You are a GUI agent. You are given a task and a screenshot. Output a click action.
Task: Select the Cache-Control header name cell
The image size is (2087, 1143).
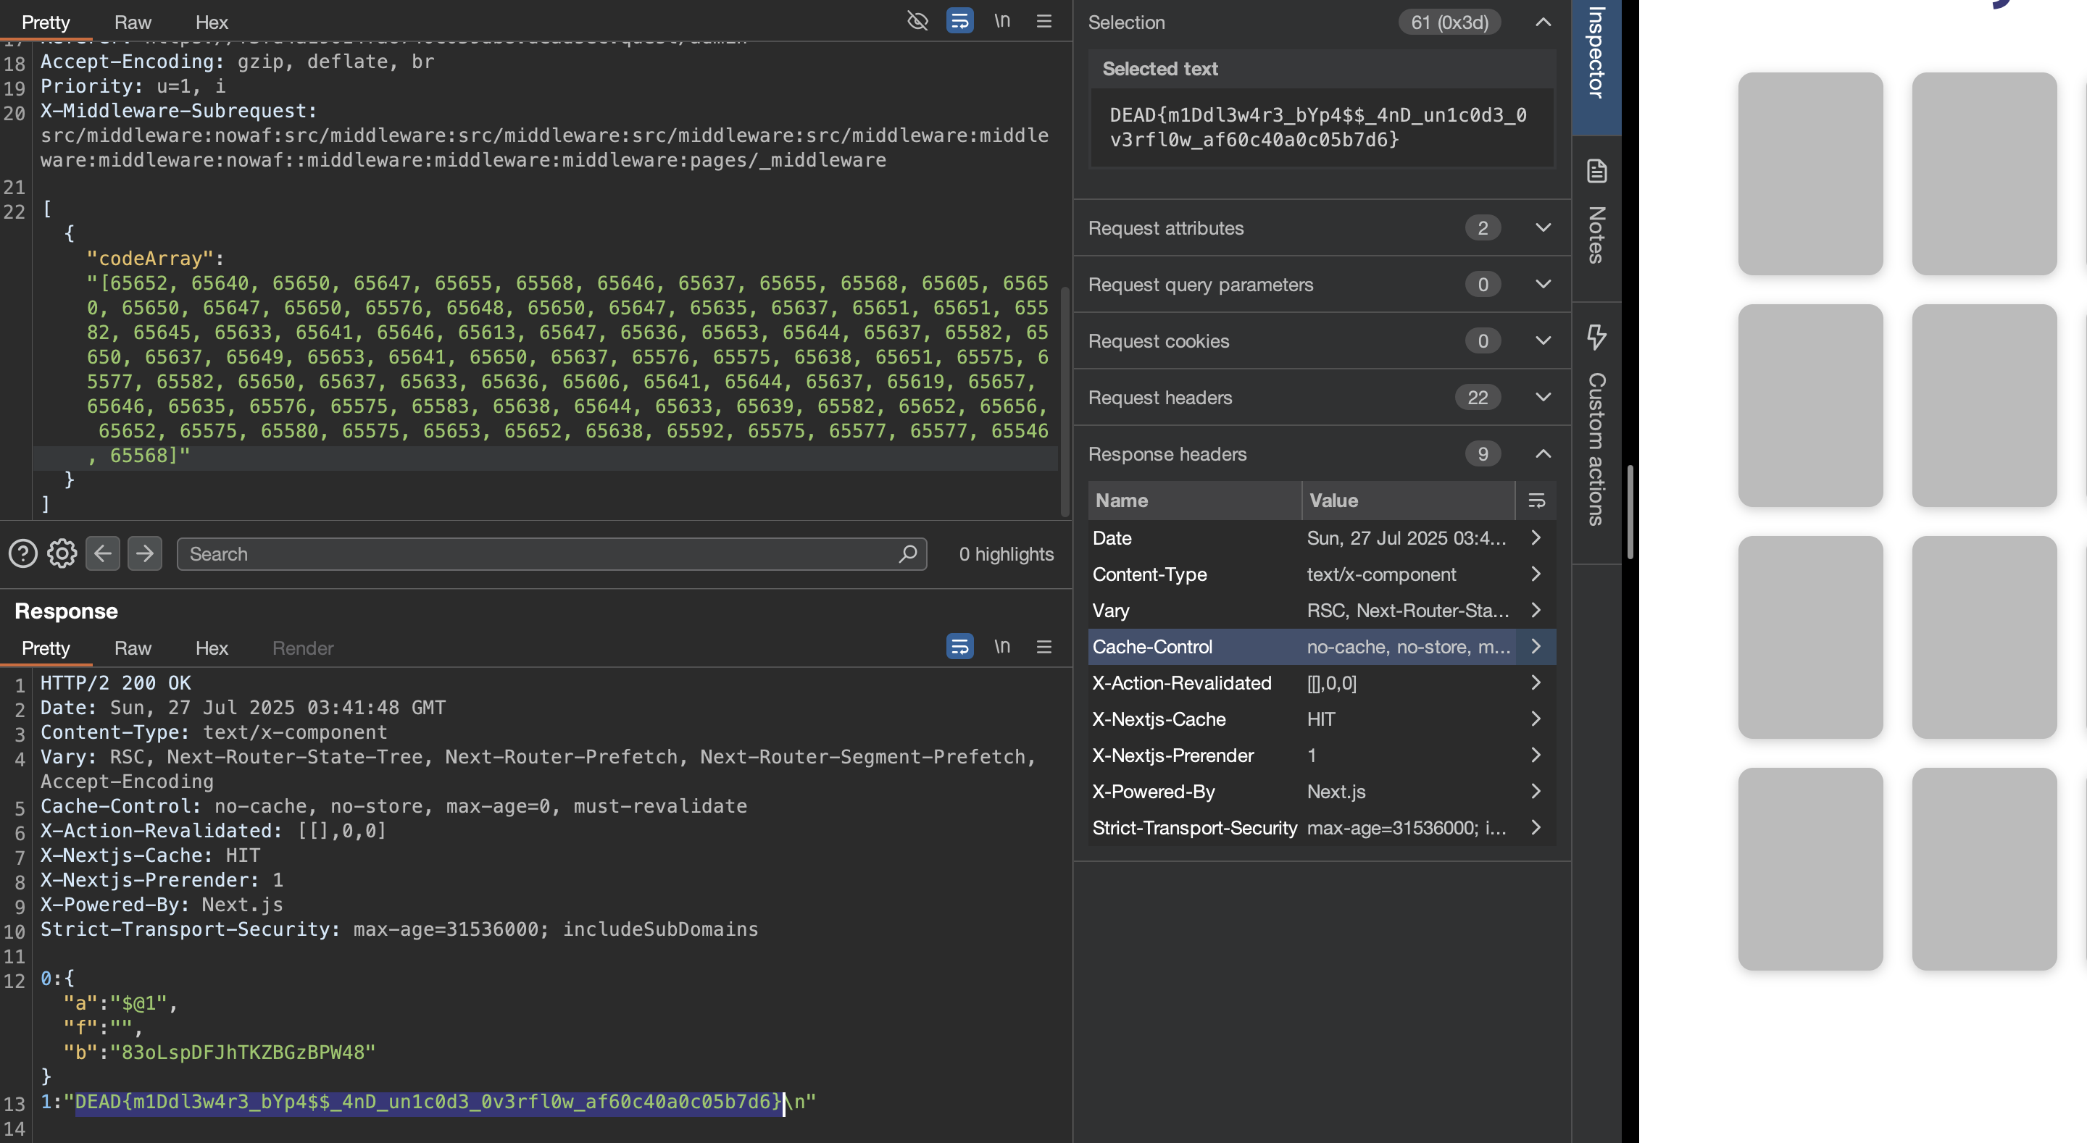click(1194, 646)
